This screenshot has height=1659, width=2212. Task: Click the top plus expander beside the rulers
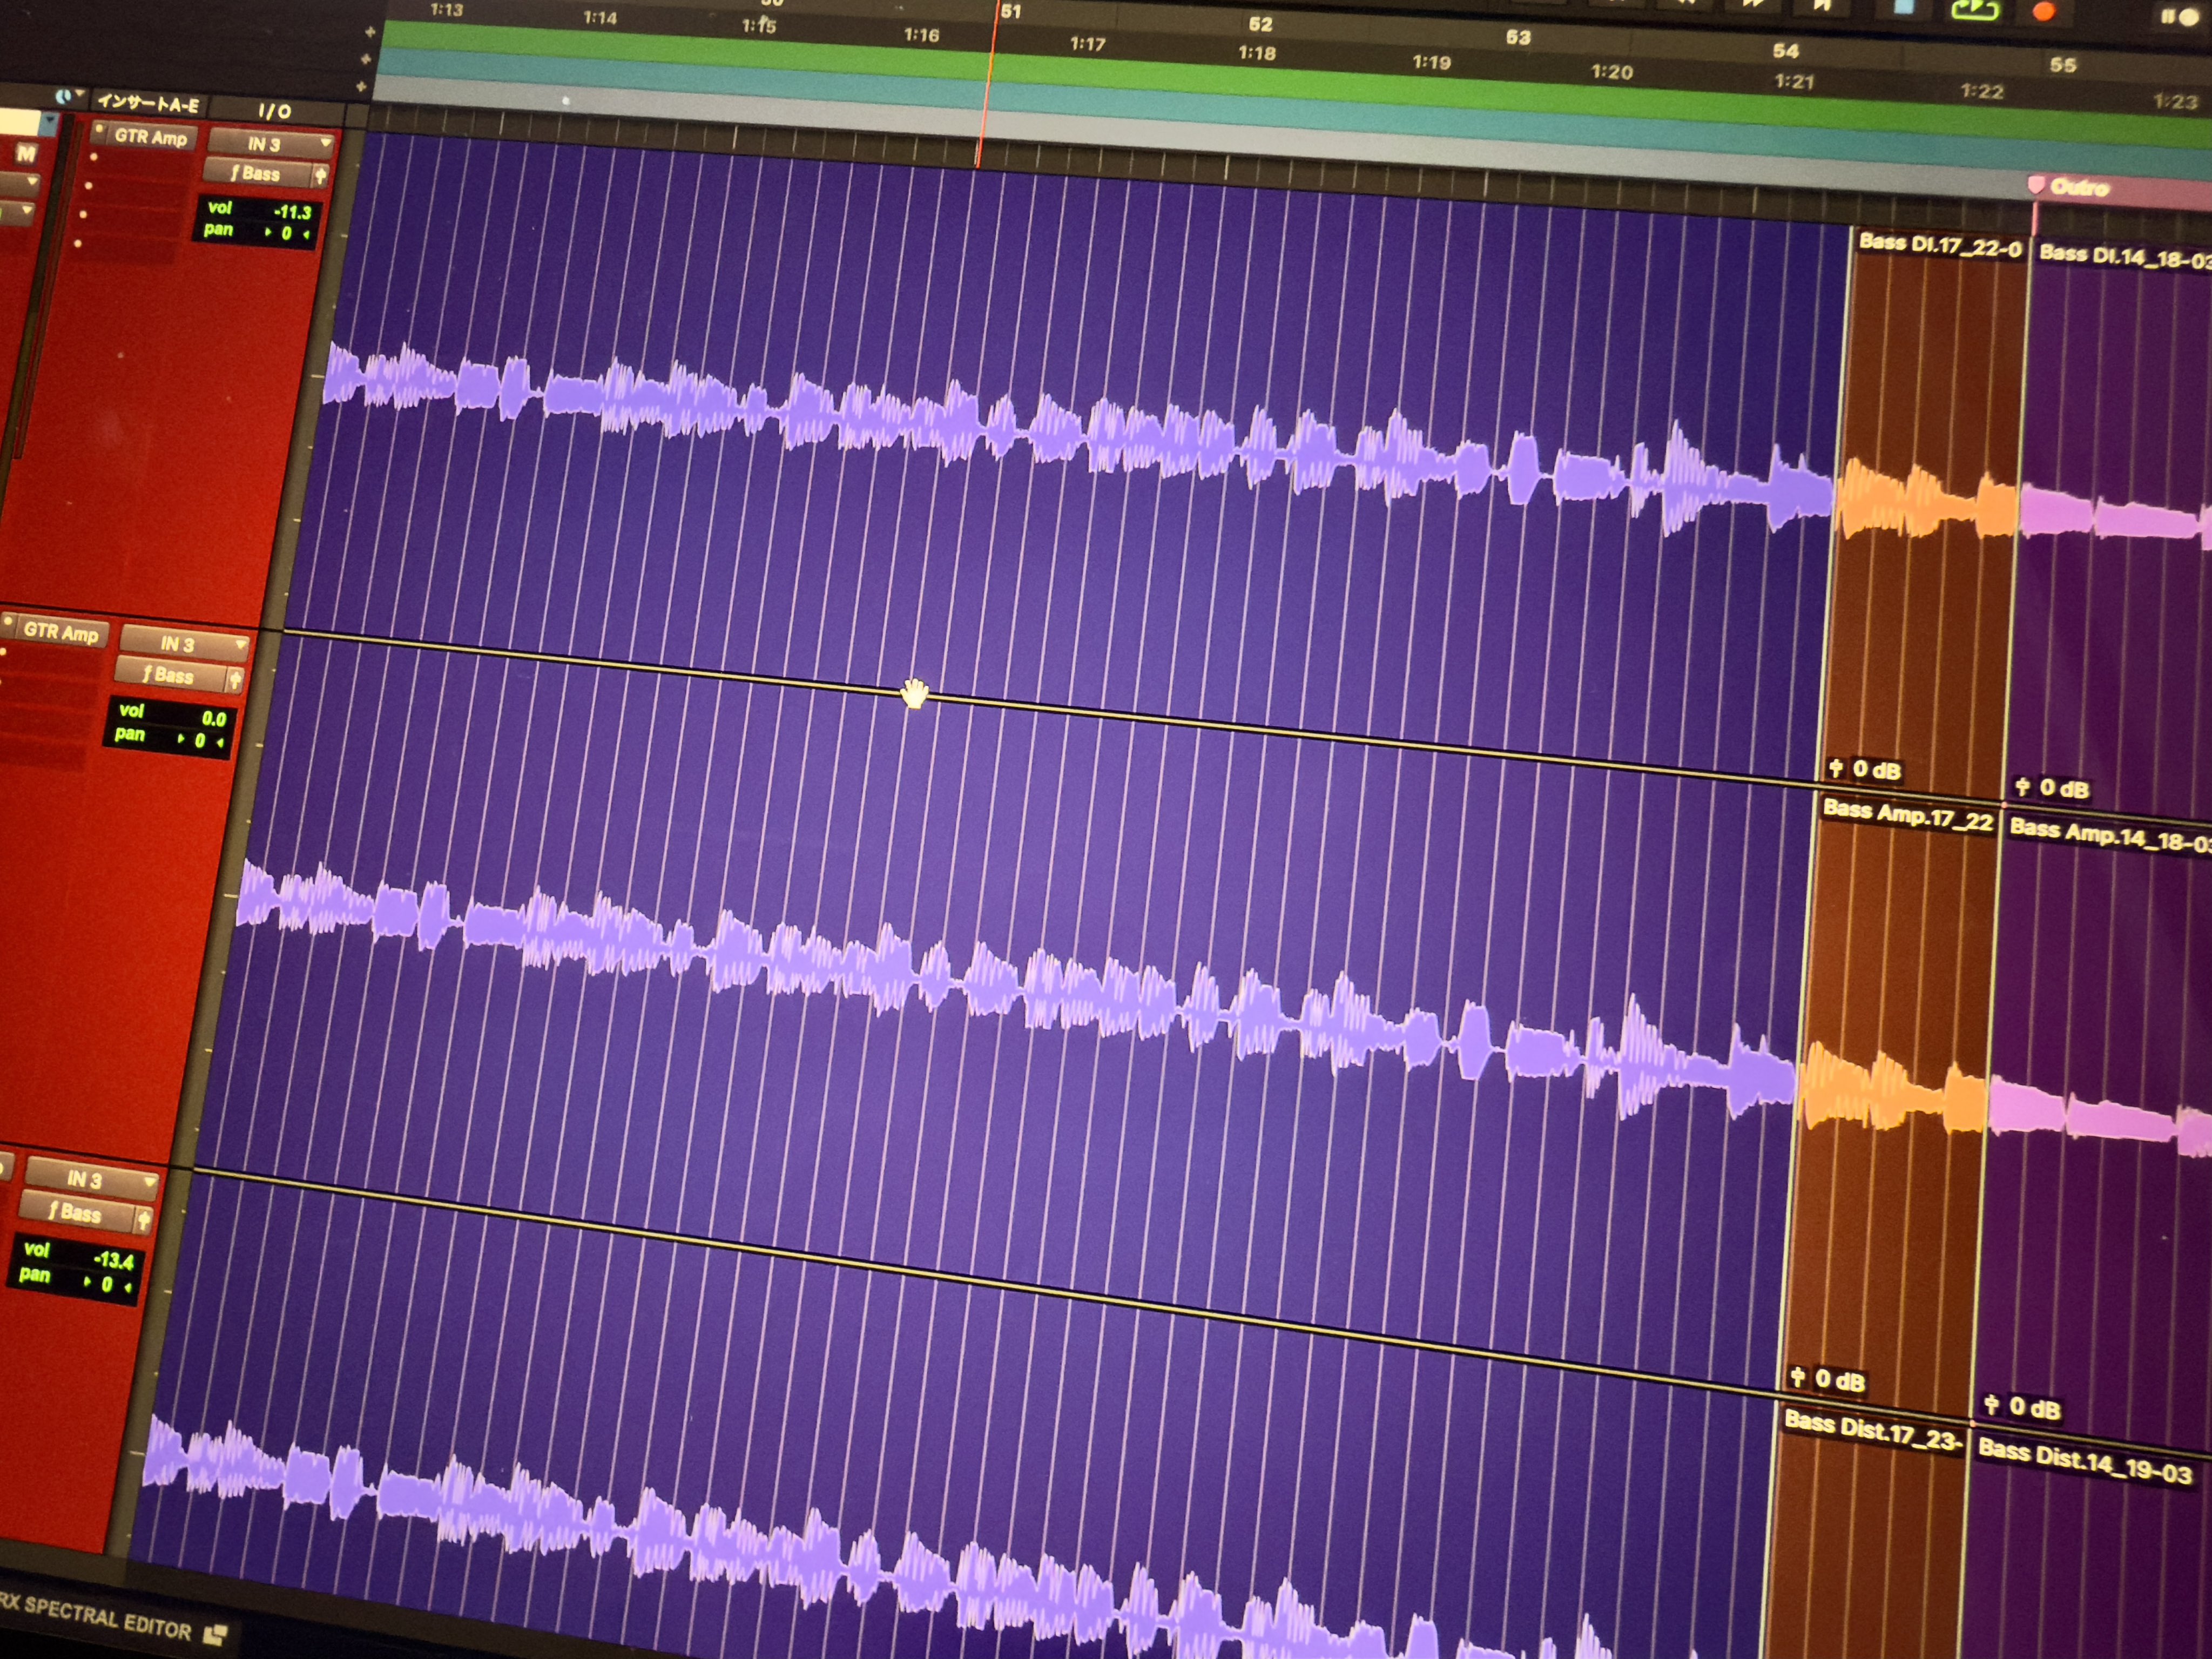(x=370, y=32)
